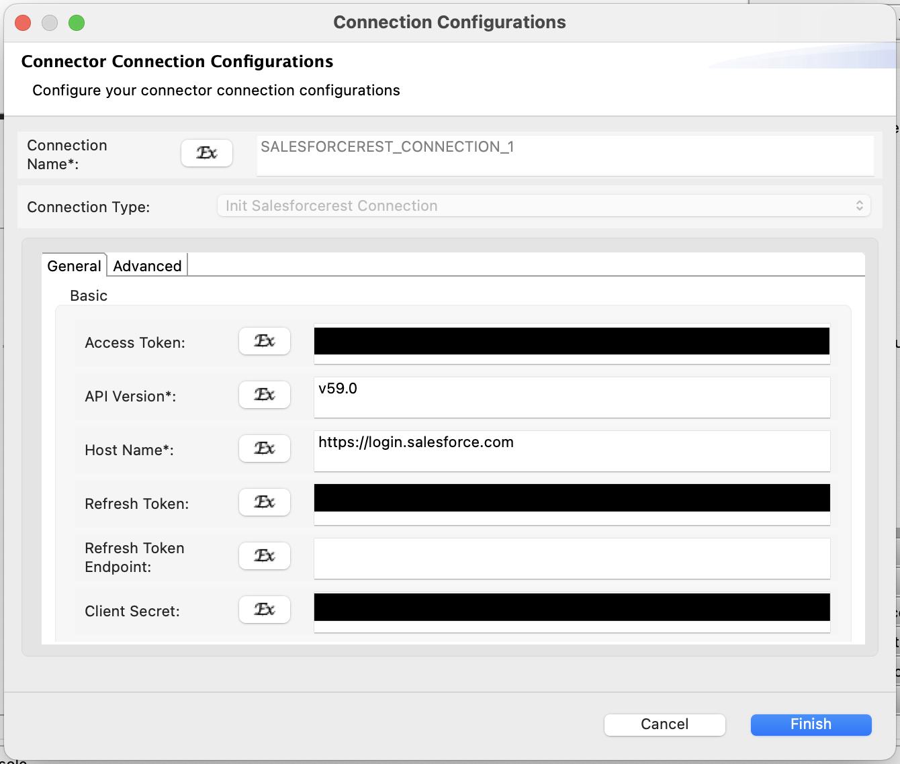Open expression editor for Host Name
The height and width of the screenshot is (764, 900).
coord(265,448)
